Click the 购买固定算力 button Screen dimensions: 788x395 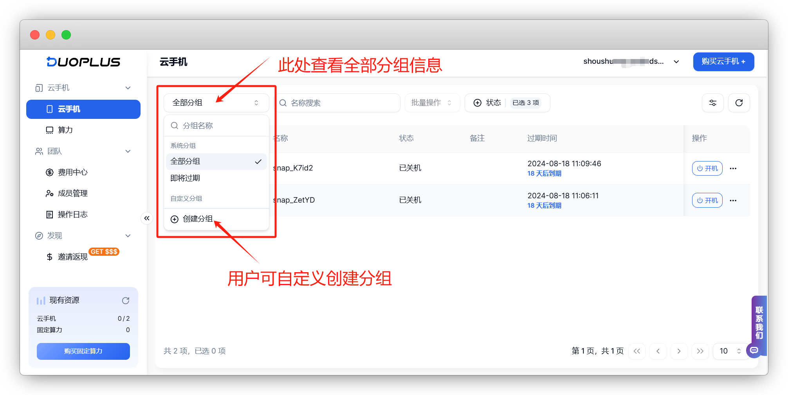[83, 351]
